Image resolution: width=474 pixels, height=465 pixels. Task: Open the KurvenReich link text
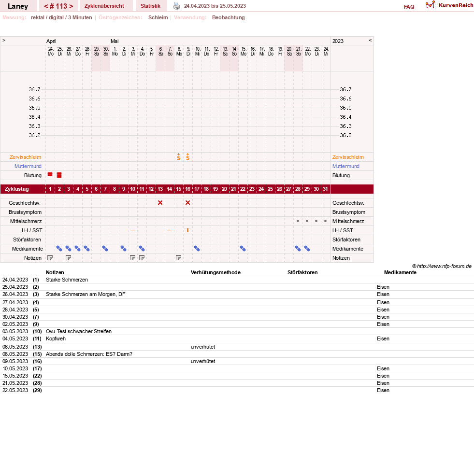[456, 5]
